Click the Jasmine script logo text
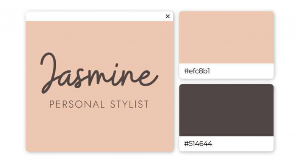297x164 pixels. click(x=99, y=73)
